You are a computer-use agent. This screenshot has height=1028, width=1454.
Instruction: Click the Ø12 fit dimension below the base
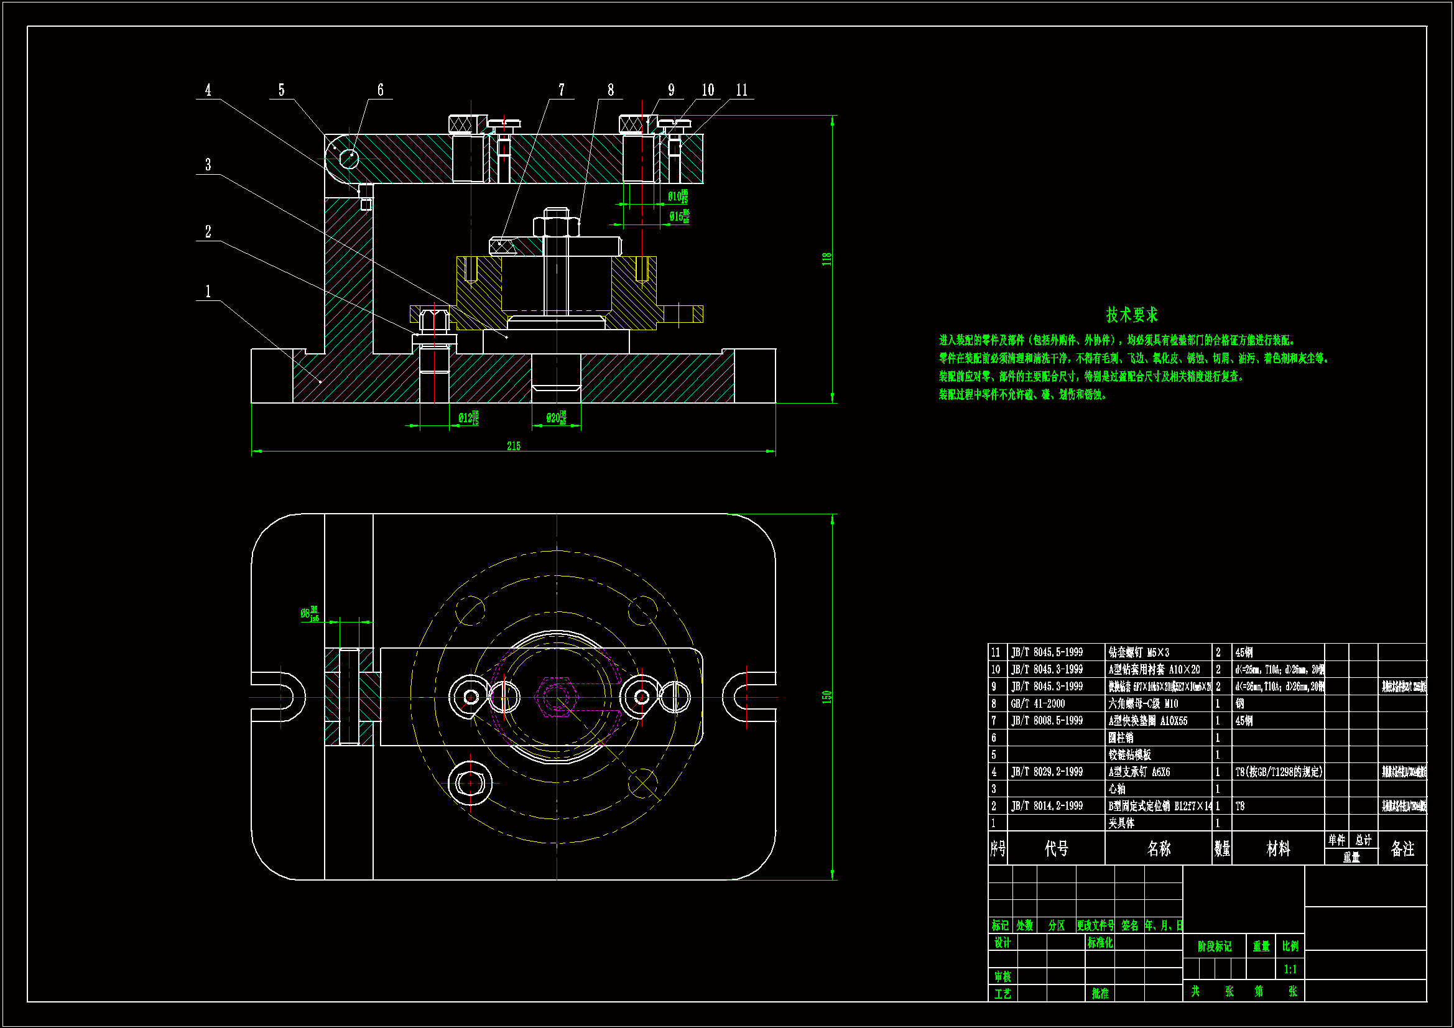click(469, 417)
